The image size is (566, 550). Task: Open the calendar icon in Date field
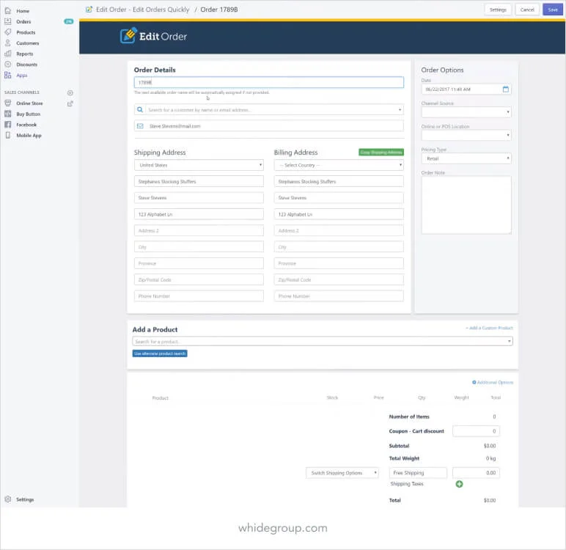click(x=505, y=89)
